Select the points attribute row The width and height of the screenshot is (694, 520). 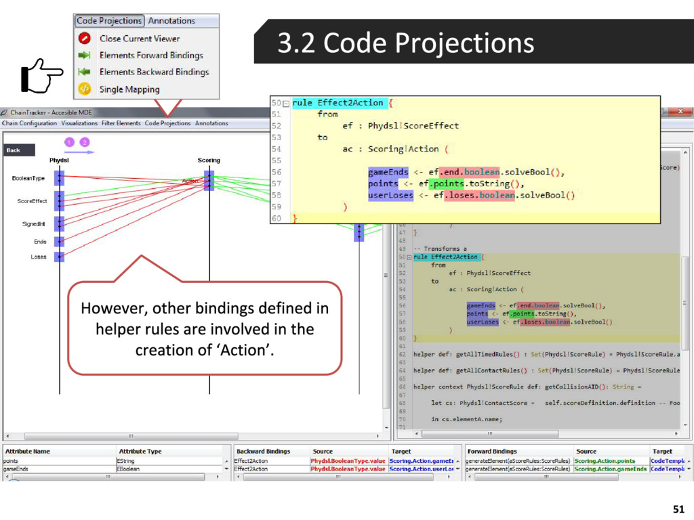click(x=113, y=460)
